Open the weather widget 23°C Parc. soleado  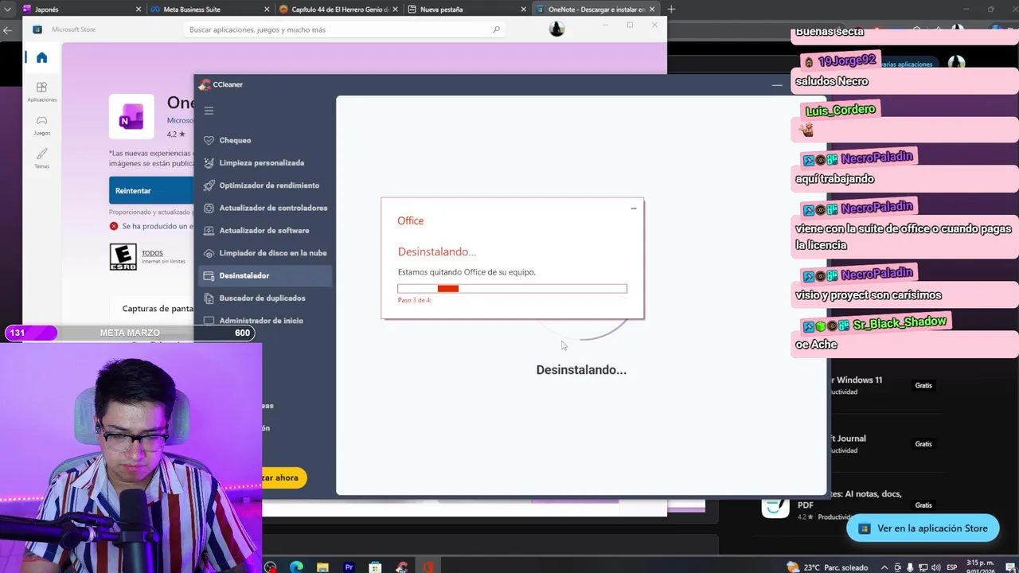(x=827, y=567)
